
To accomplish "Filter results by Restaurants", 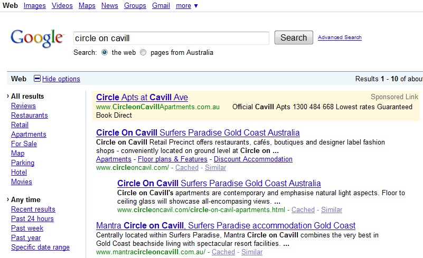I will (30, 115).
